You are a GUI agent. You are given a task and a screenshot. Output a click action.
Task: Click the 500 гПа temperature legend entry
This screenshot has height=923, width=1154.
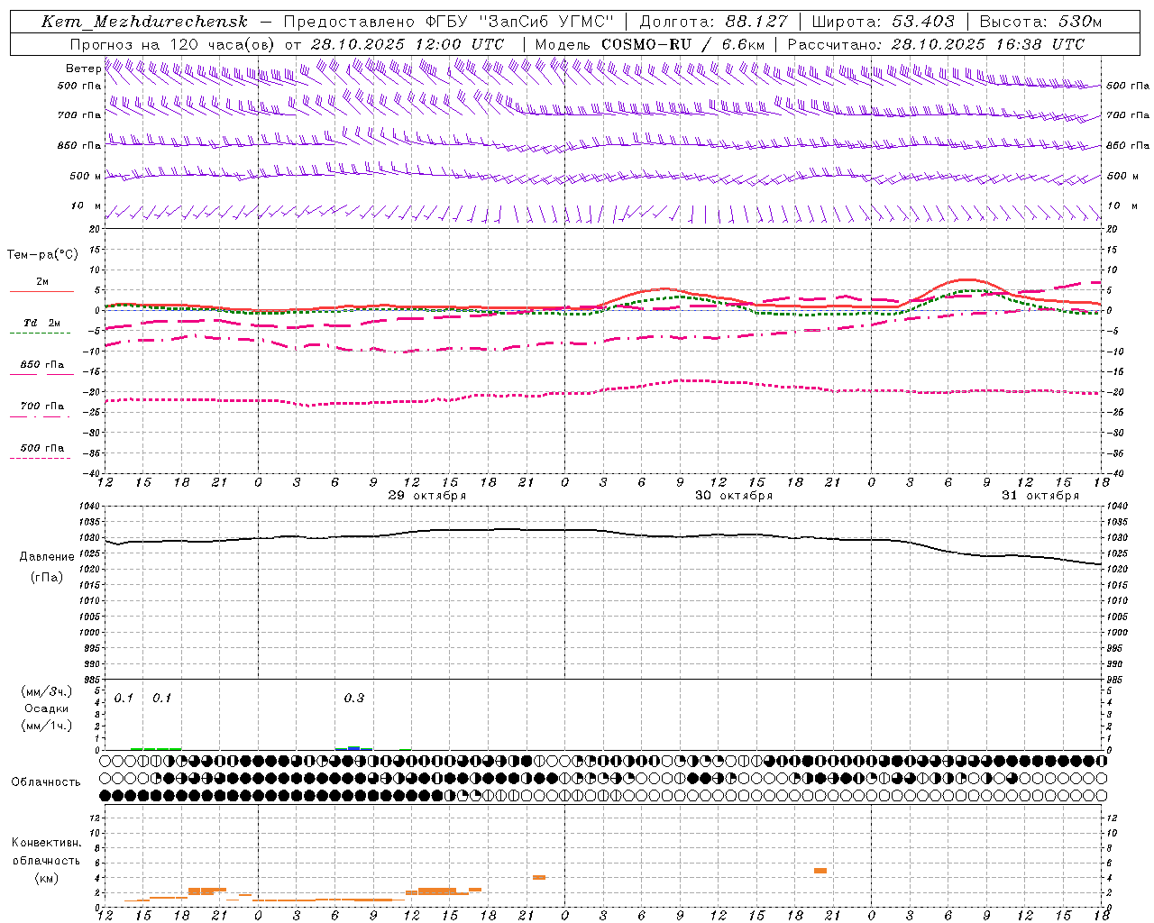click(41, 448)
